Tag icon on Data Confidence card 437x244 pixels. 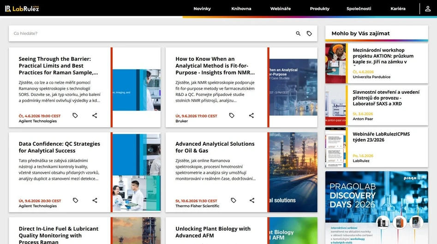tap(76, 200)
